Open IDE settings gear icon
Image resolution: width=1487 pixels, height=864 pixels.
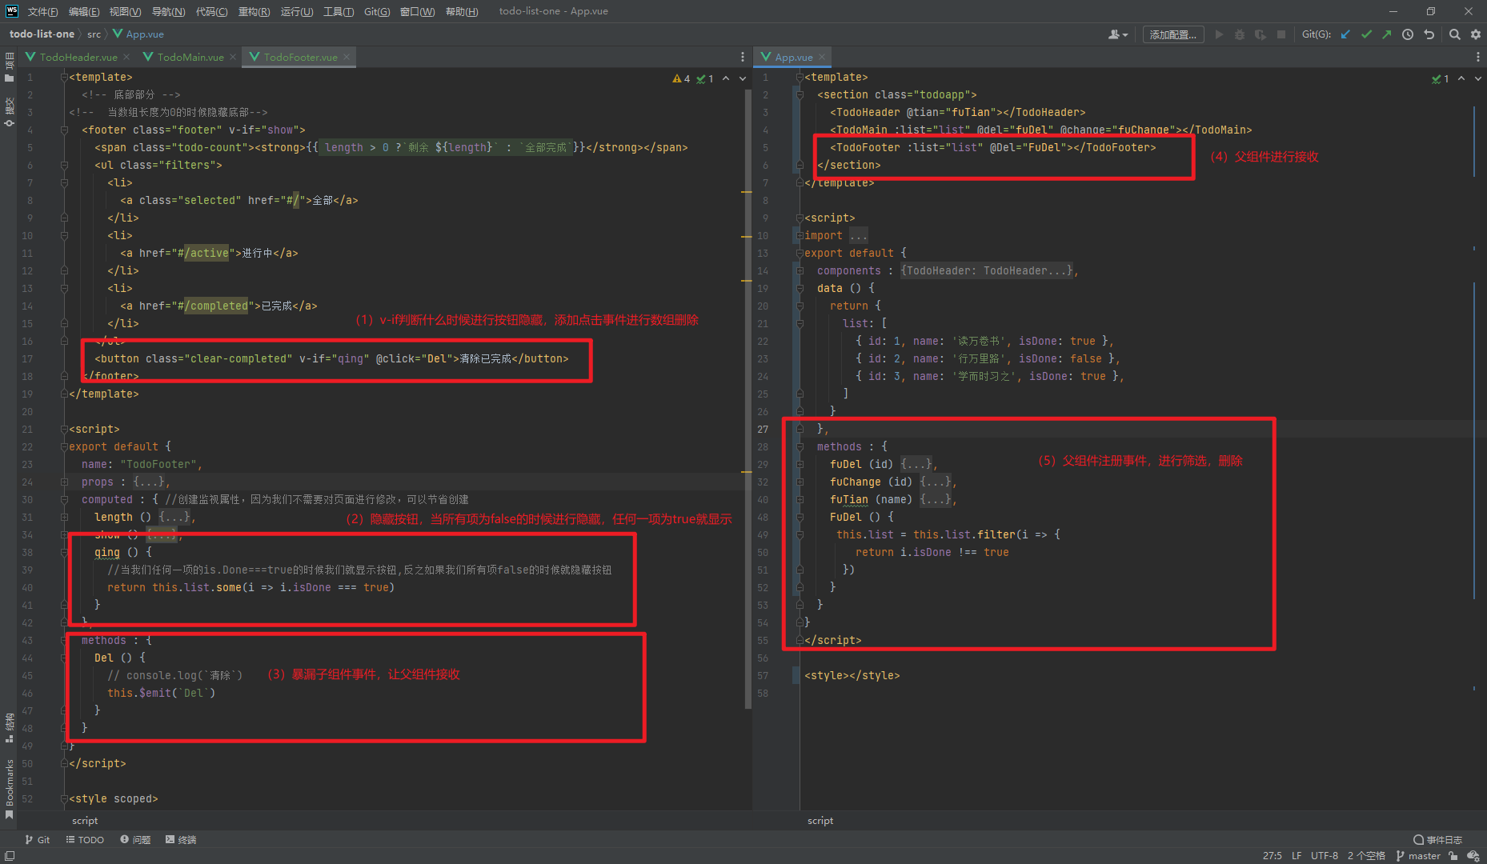pos(1476,34)
